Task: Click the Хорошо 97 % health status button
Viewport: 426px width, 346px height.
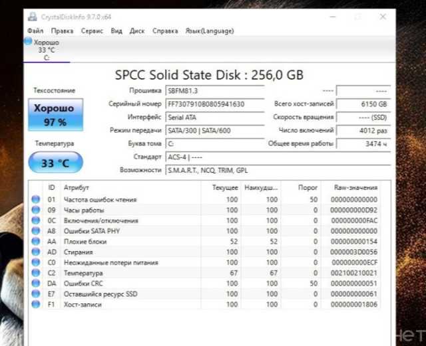Action: click(x=55, y=115)
